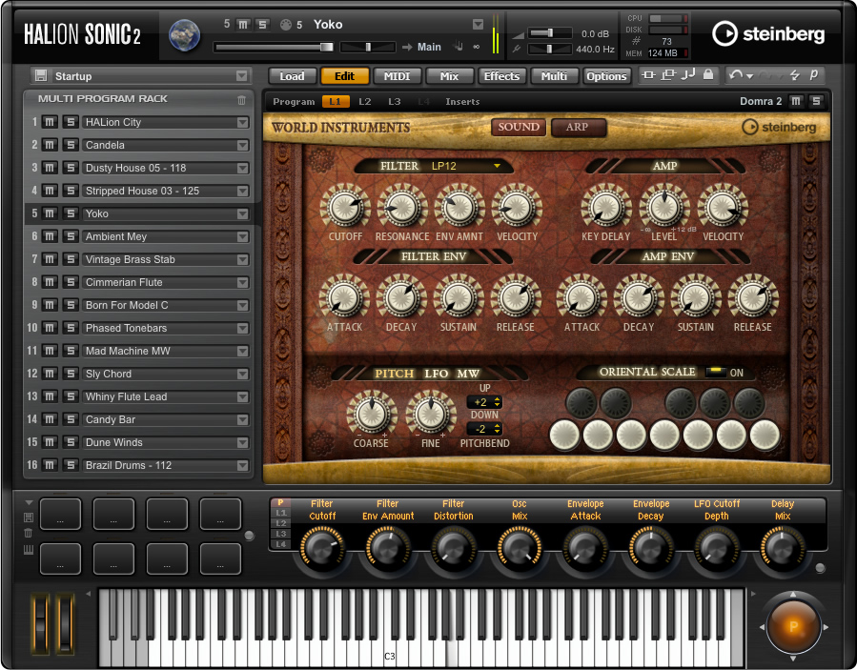
Task: Click the globe program icon at top
Action: coord(184,34)
